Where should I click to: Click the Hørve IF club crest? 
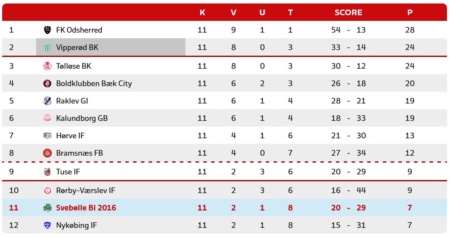[47, 136]
